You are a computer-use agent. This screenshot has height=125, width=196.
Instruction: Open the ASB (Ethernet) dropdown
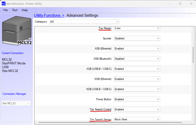(137, 49)
